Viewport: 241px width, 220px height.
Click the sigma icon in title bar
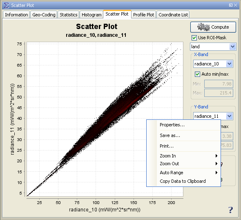[x=7, y=5]
